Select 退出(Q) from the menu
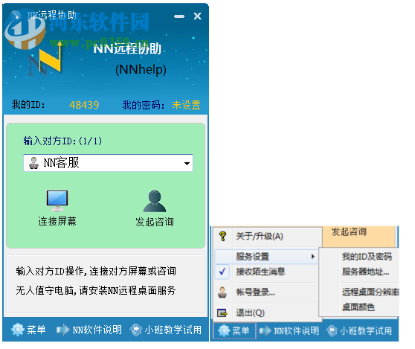This screenshot has width=415, height=349. click(267, 313)
